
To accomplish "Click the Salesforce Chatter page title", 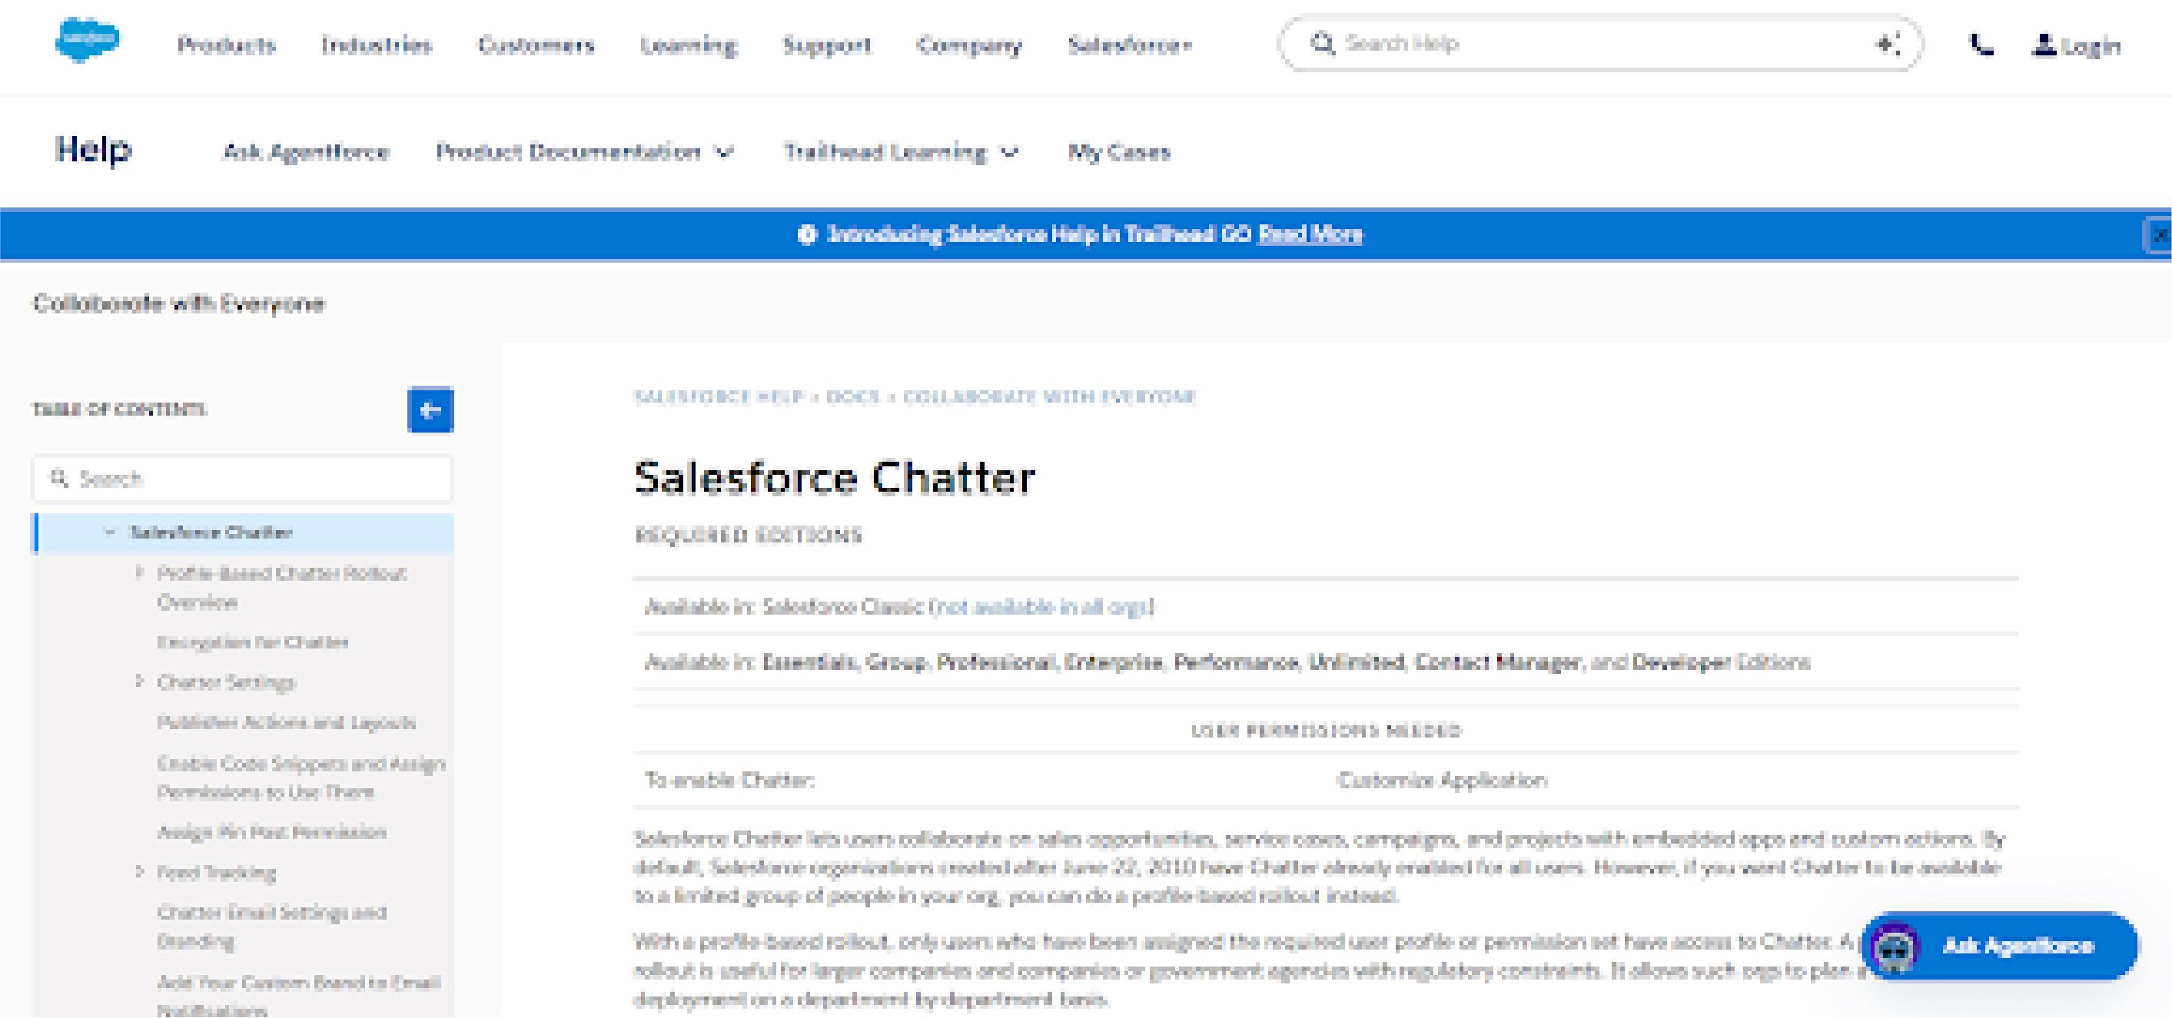I will pyautogui.click(x=835, y=477).
